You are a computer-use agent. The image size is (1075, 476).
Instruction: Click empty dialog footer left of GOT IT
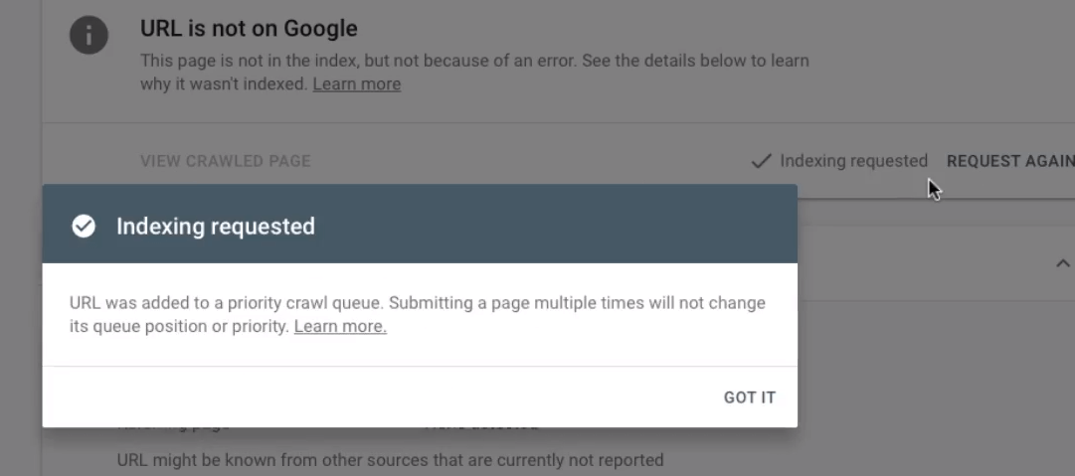click(376, 397)
